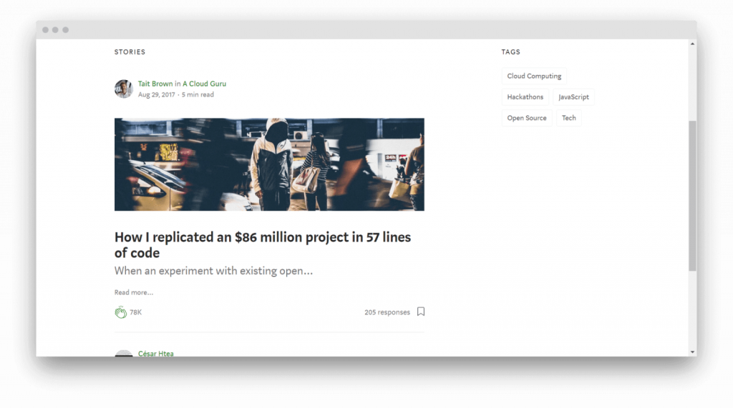Clap for the $86 million project story
This screenshot has width=733, height=408.
click(x=120, y=312)
